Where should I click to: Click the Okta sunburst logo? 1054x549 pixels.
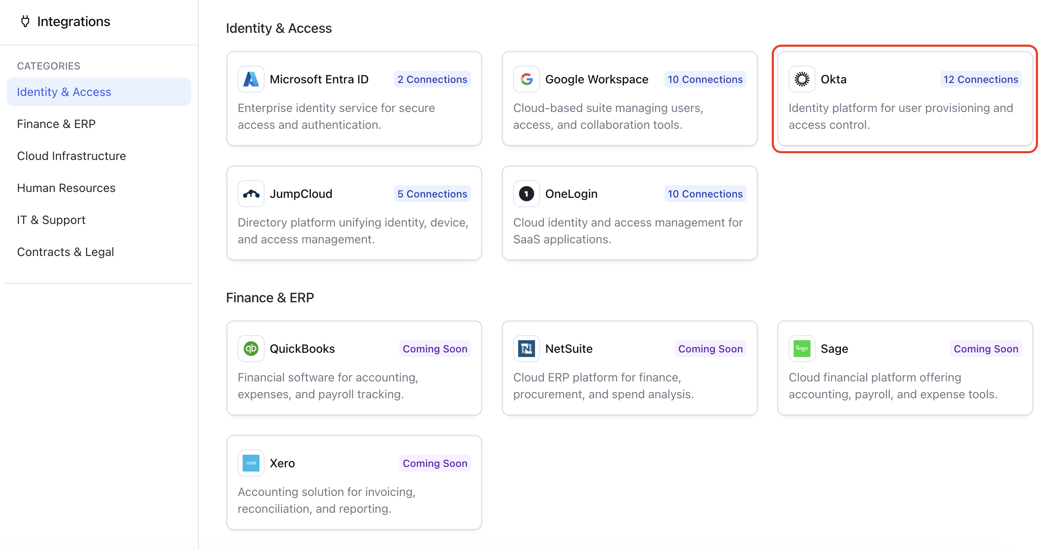[802, 79]
